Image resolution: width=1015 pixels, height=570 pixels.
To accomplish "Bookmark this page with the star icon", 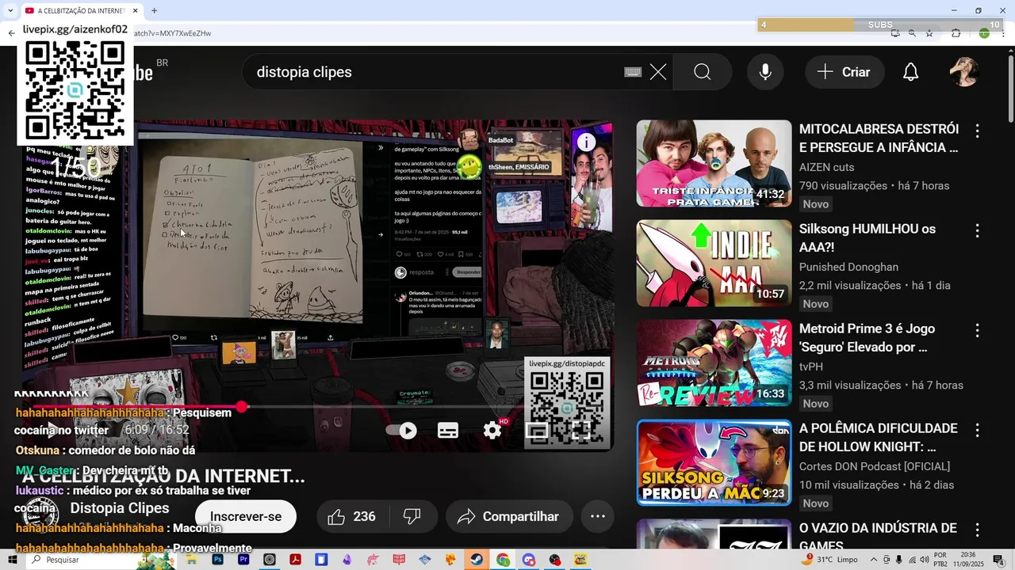I will (929, 33).
